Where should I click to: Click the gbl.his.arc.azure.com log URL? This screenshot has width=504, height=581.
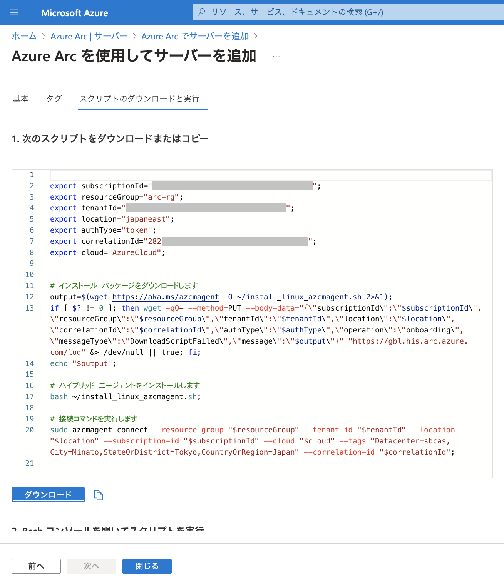410,341
